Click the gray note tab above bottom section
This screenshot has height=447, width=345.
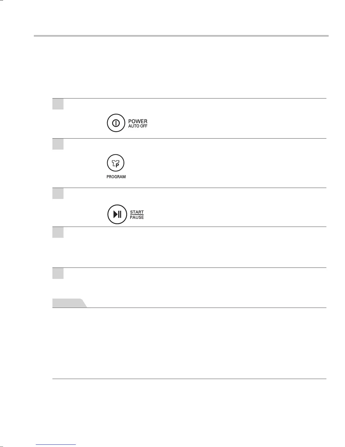[69, 303]
